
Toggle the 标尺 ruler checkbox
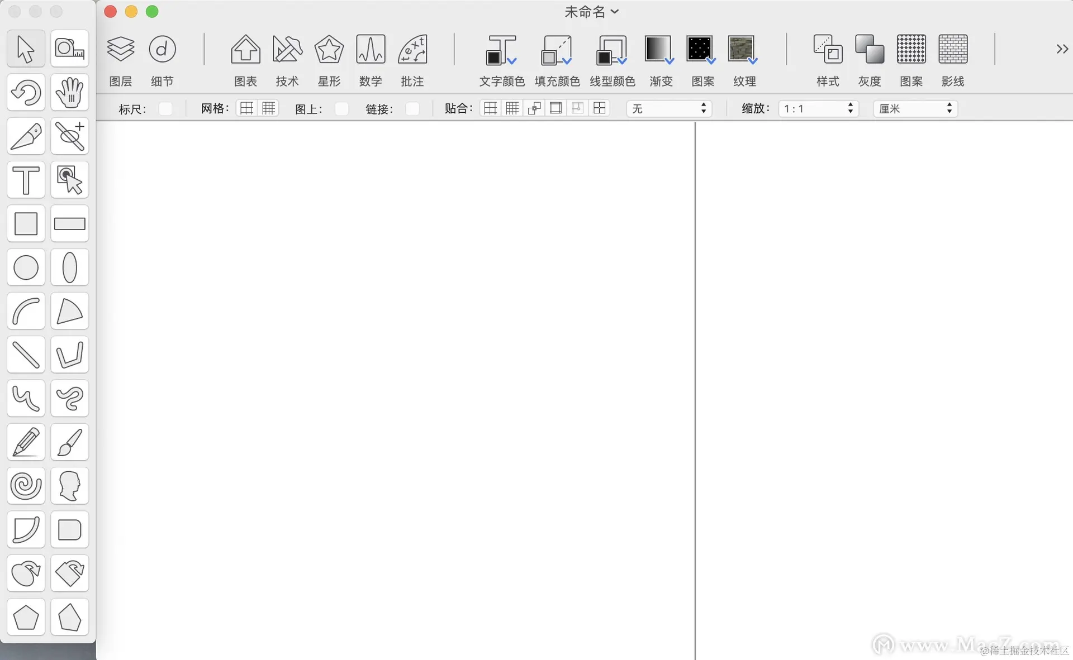click(x=165, y=109)
